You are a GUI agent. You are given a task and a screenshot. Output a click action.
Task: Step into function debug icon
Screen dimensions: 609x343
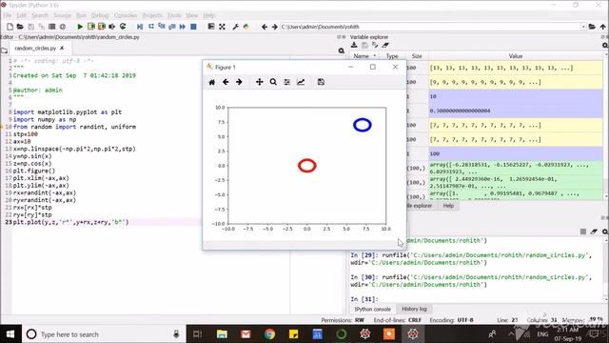pos(162,27)
